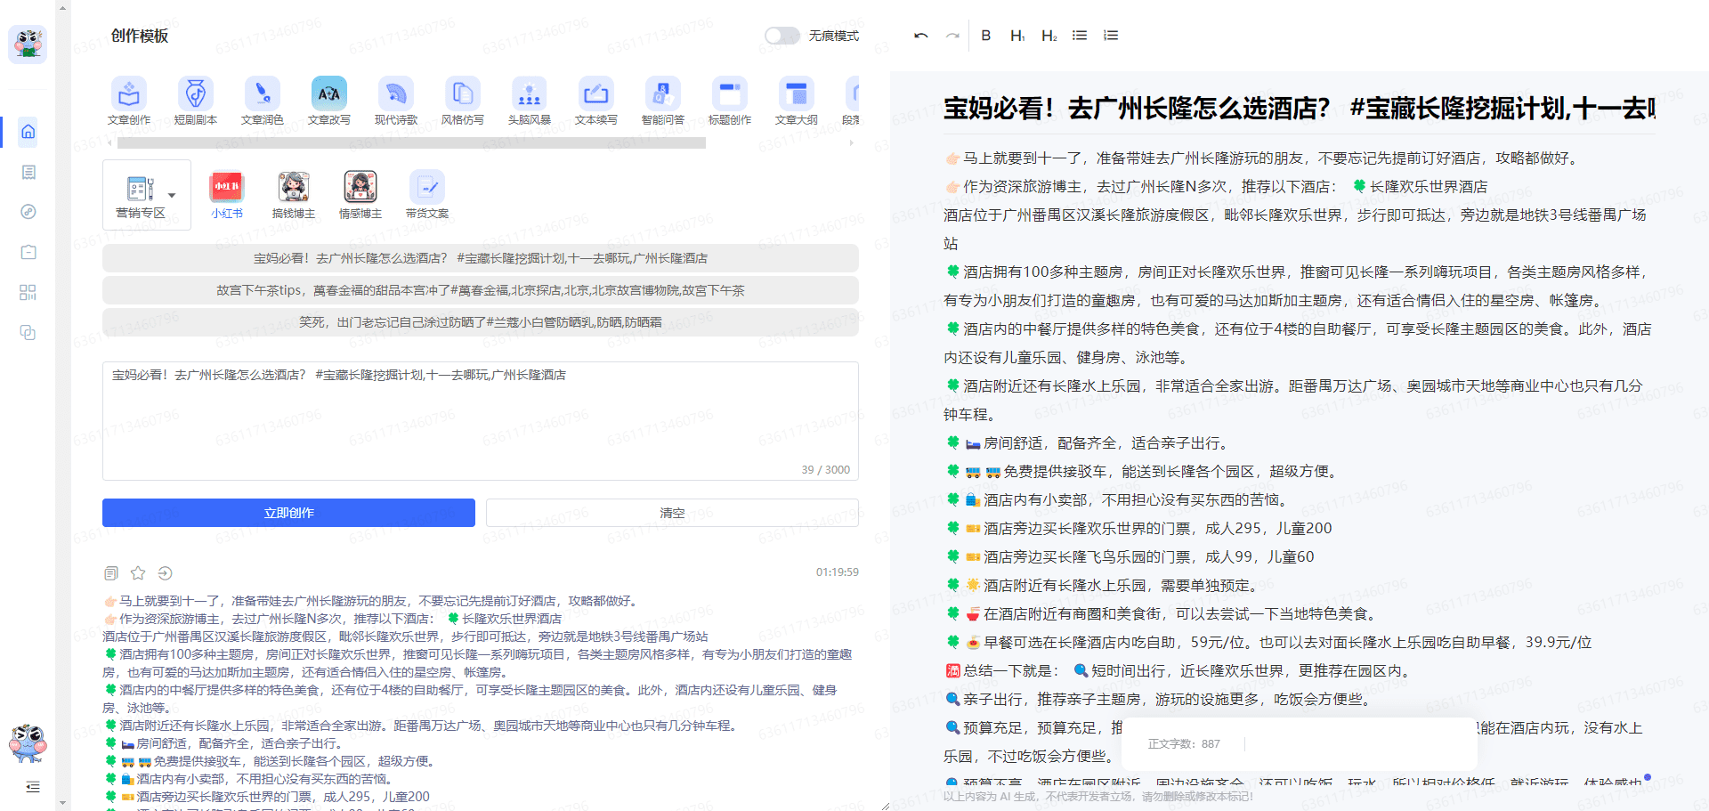Open the 头脑风暴 template

click(530, 101)
